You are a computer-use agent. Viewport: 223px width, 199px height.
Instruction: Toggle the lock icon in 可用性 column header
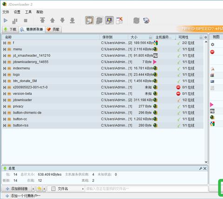coord(201,37)
